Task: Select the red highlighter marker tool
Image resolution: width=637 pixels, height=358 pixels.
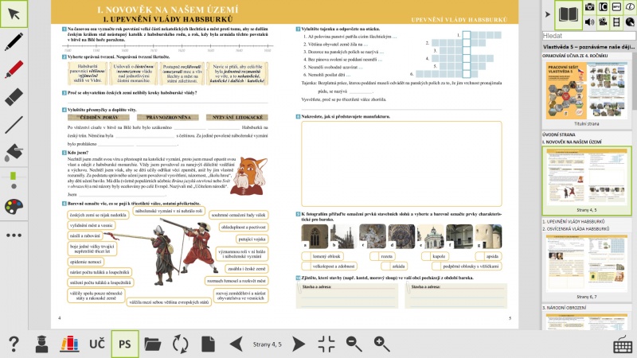Action: tap(14, 69)
